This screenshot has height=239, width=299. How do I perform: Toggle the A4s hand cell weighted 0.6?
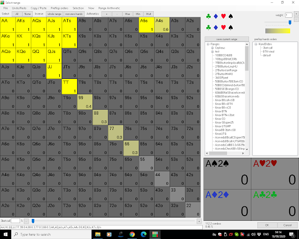coord(162,25)
